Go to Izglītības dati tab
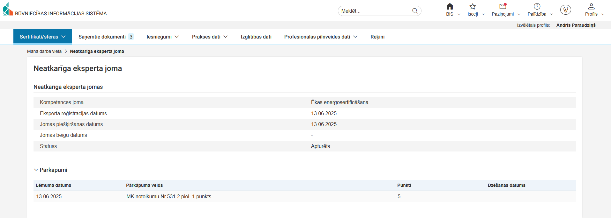The height and width of the screenshot is (218, 611). [x=256, y=37]
